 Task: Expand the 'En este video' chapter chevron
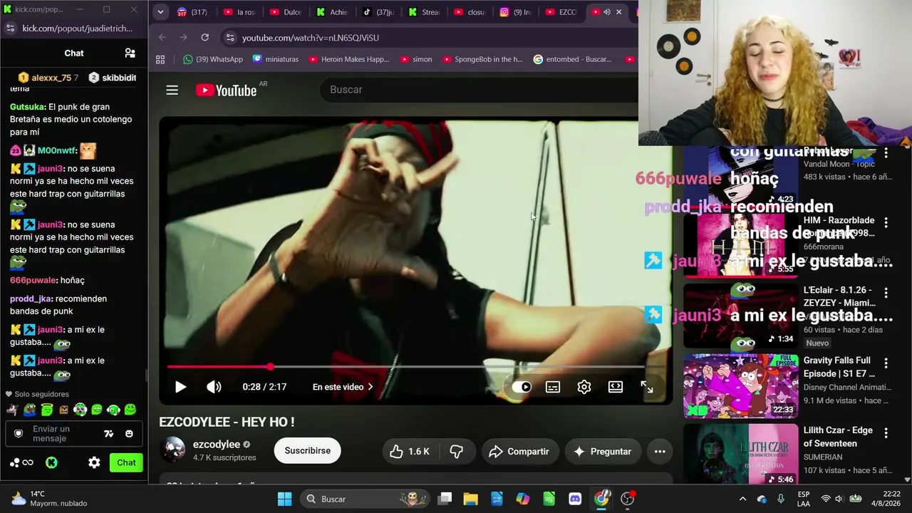click(370, 387)
